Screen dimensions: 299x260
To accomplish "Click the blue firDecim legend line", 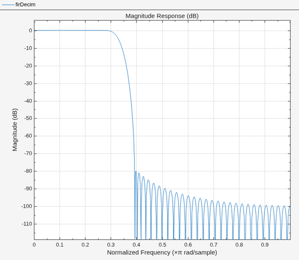I will tap(9, 5).
